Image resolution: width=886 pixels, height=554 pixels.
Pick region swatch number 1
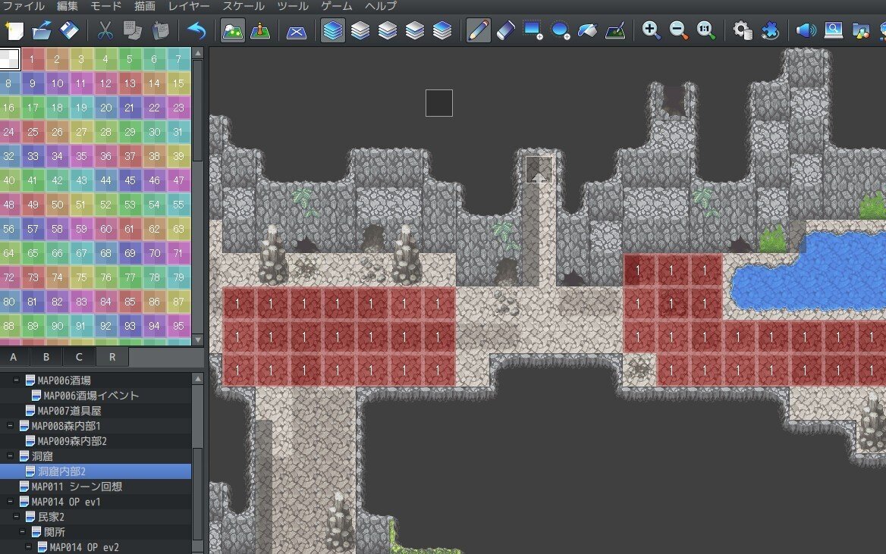pos(32,59)
